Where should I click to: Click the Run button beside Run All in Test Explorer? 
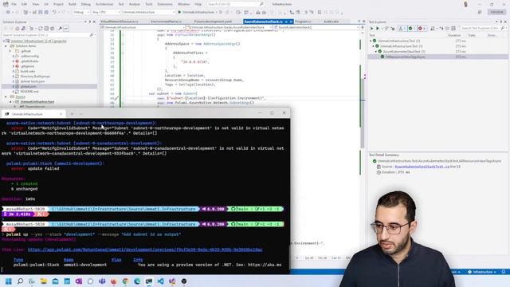[x=378, y=29]
